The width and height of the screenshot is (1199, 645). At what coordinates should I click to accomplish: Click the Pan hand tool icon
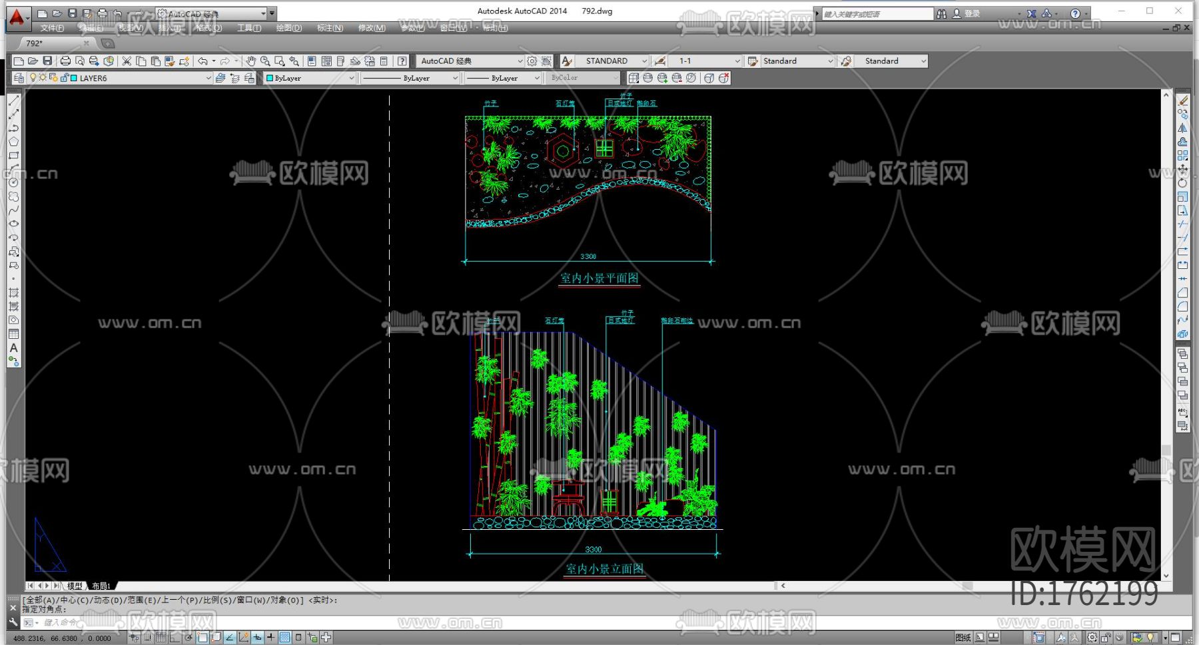click(x=250, y=61)
